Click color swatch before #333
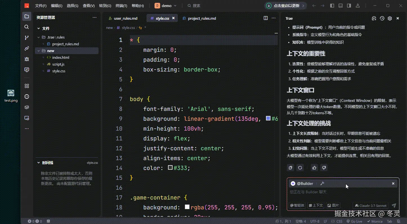The image size is (407, 224). (170, 167)
